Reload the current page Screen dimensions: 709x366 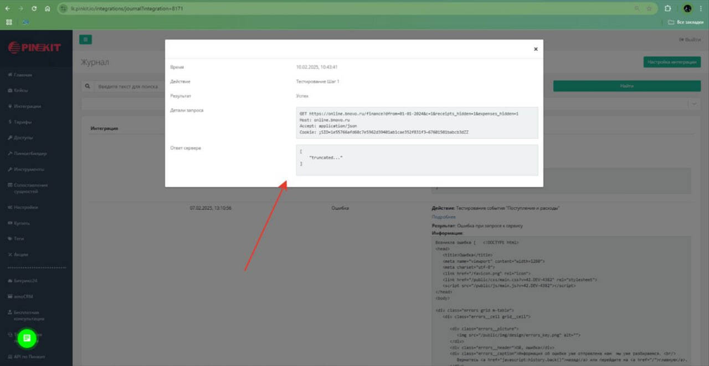point(34,9)
